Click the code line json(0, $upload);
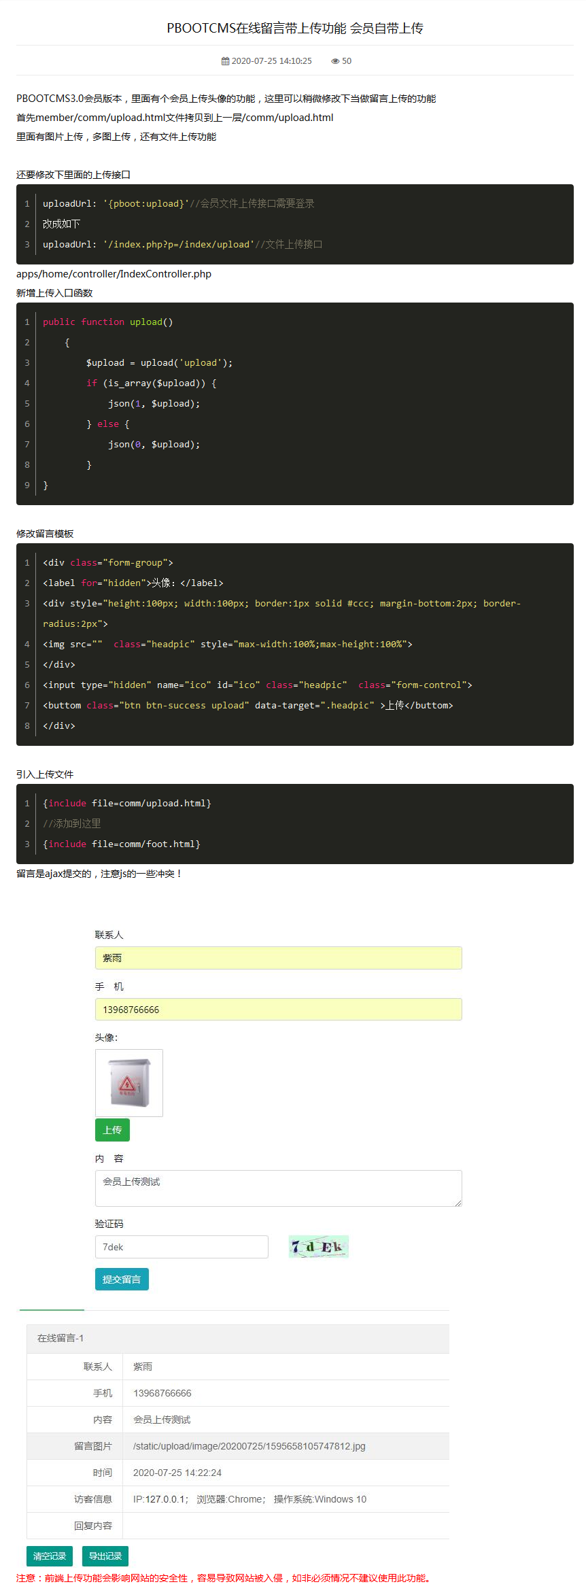Image resolution: width=586 pixels, height=1595 pixels. pyautogui.click(x=154, y=444)
